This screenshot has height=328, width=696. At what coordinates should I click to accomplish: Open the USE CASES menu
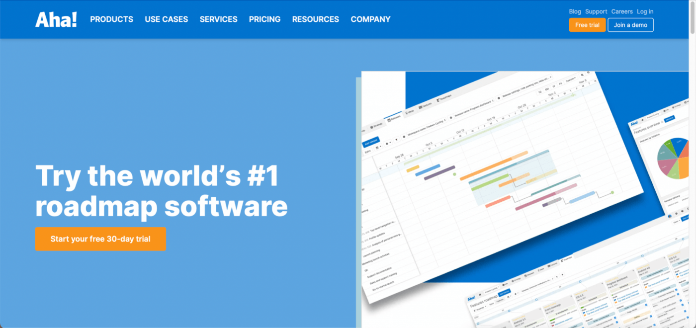tap(167, 19)
